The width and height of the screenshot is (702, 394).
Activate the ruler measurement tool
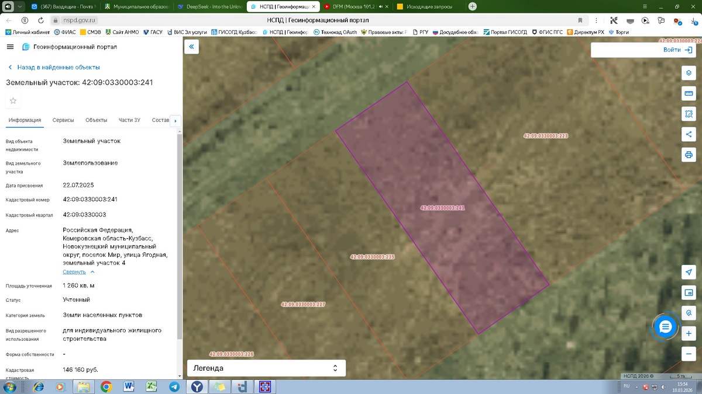pos(689,93)
